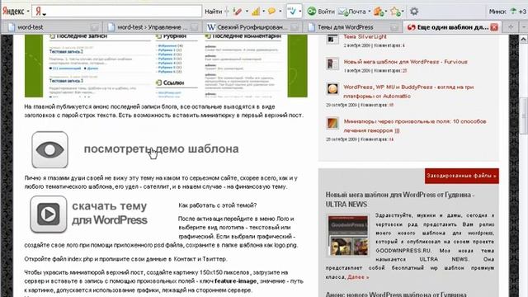The height and width of the screenshot is (297, 528).
Task: Click the Минск weather location
Action: [x=497, y=12]
